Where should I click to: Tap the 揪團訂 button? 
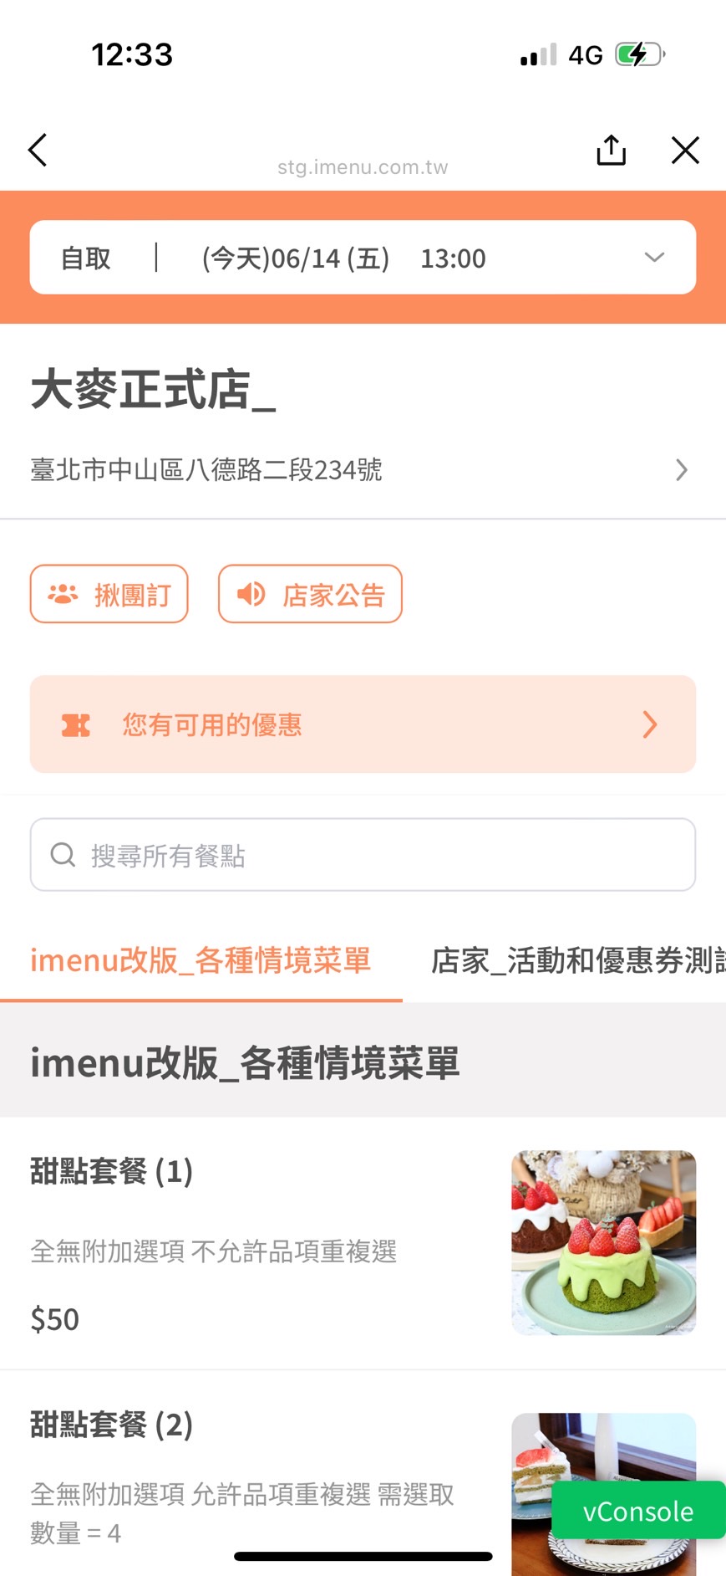pyautogui.click(x=109, y=594)
